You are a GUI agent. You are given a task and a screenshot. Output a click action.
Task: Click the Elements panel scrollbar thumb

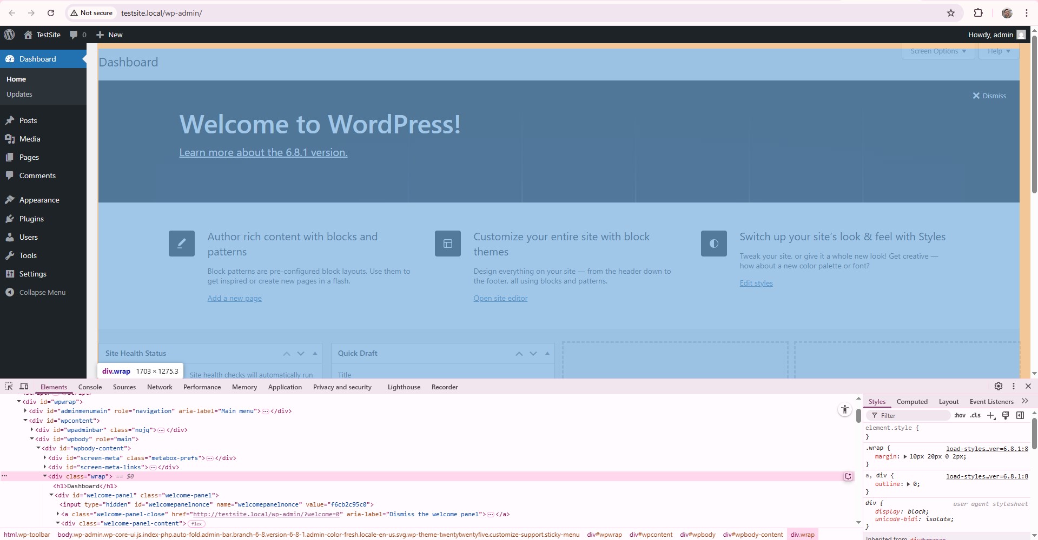click(x=858, y=416)
